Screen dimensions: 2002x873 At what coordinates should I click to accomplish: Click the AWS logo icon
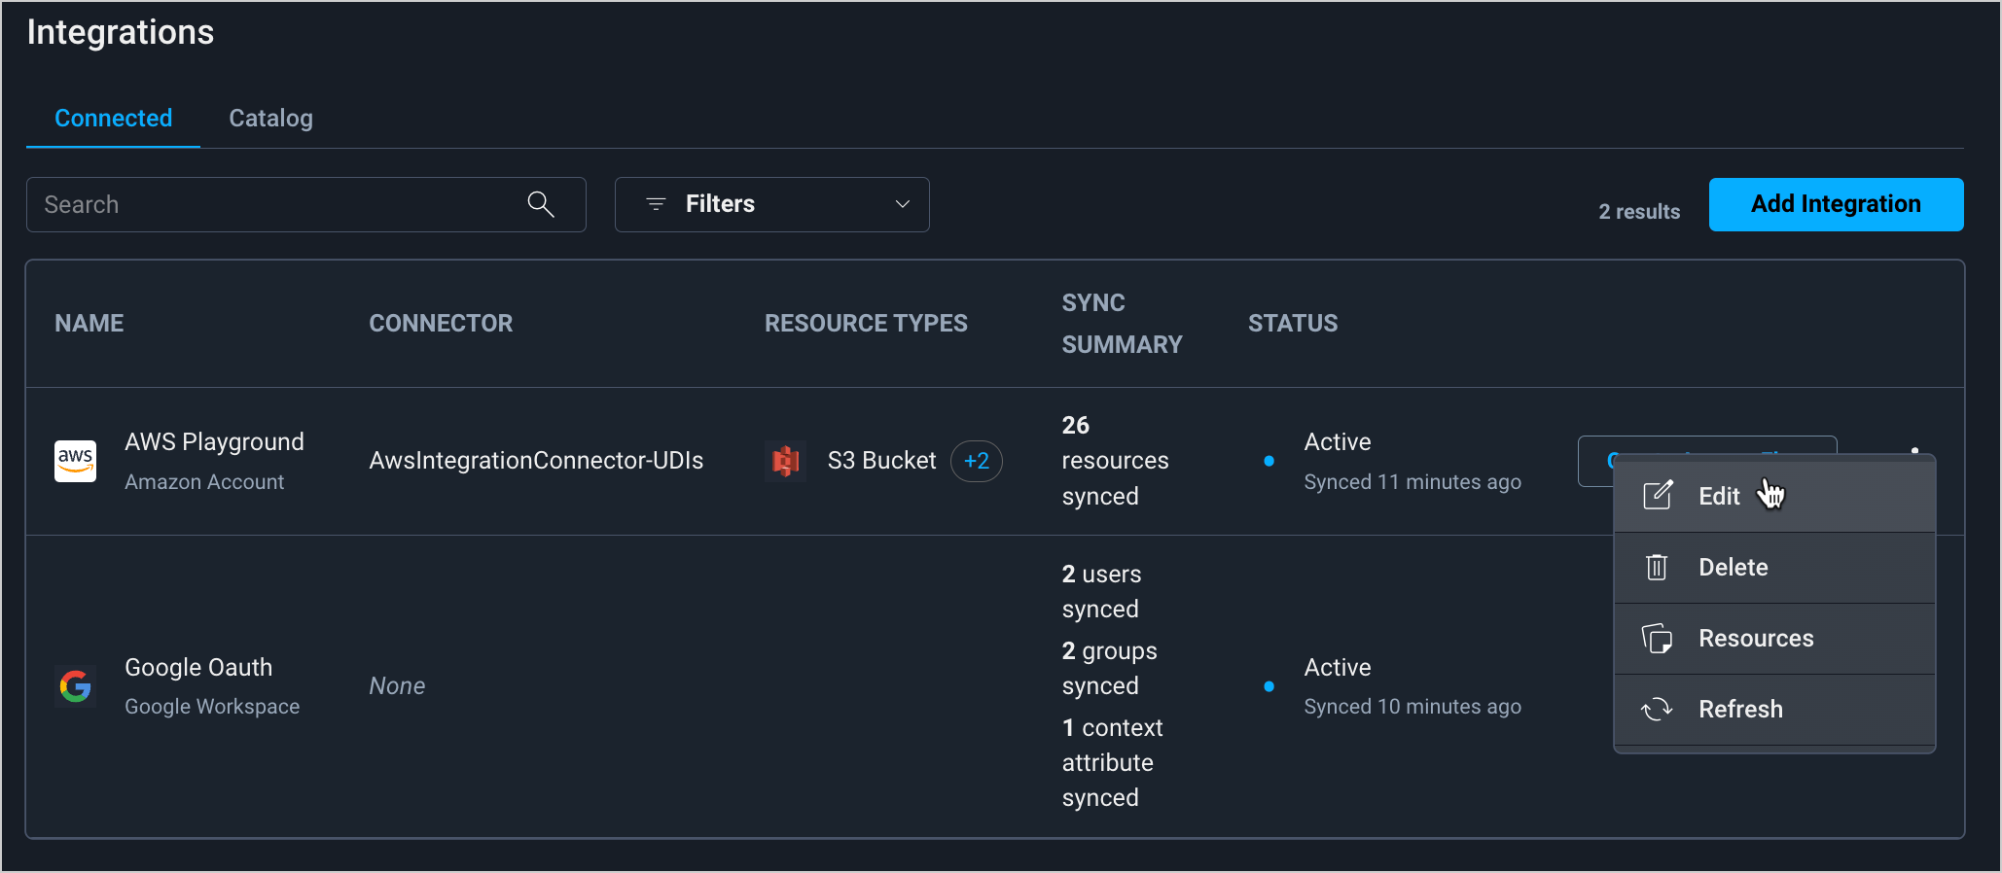pyautogui.click(x=75, y=461)
